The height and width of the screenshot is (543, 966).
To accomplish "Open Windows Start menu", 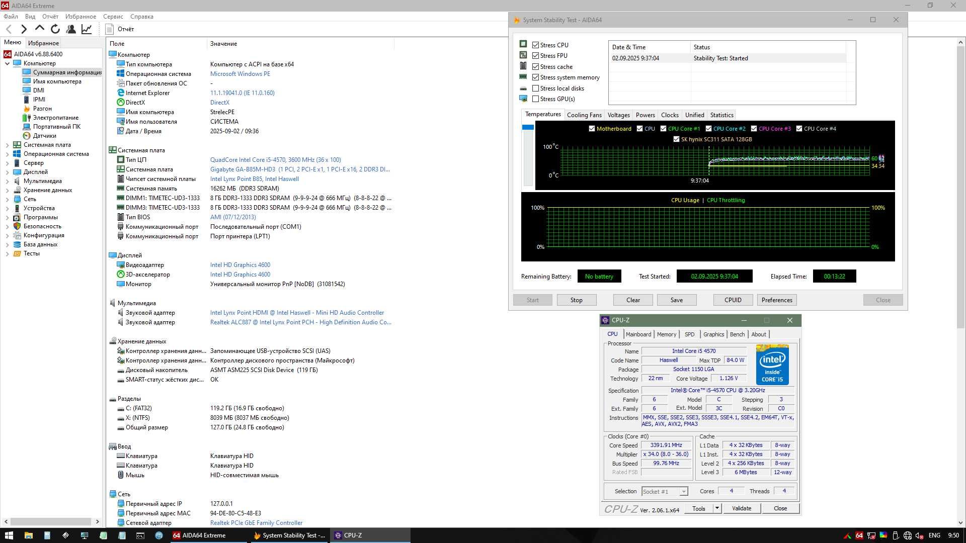I will pyautogui.click(x=9, y=535).
